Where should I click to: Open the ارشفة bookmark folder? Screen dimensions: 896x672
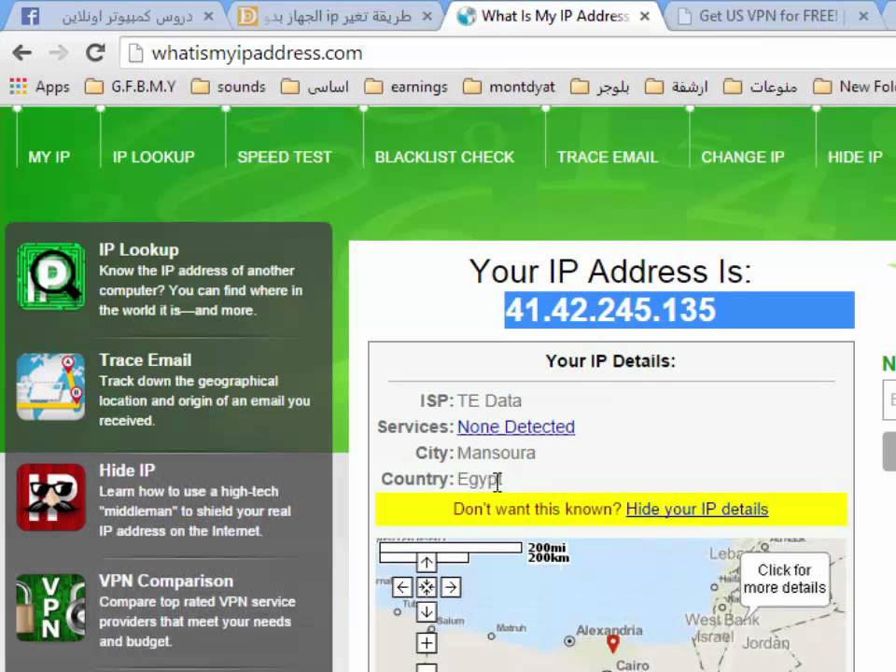point(677,87)
